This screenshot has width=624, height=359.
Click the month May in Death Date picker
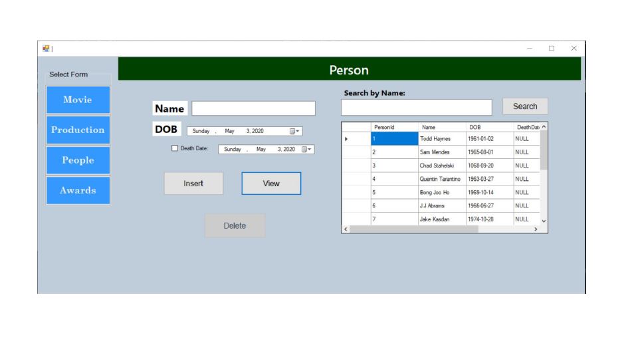tap(261, 150)
